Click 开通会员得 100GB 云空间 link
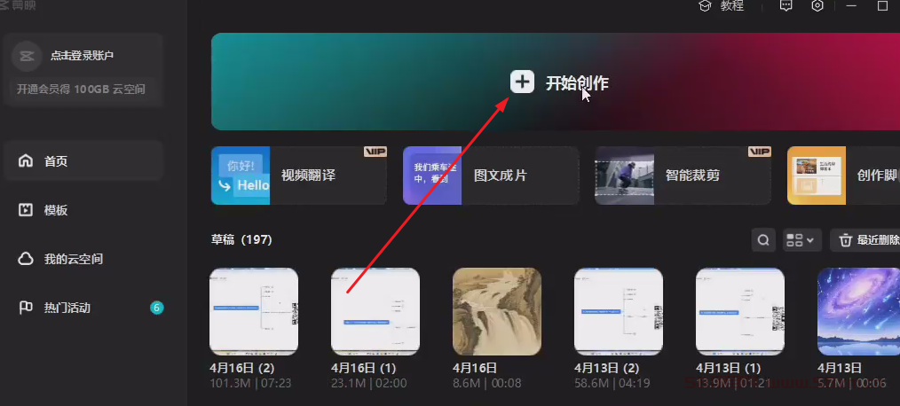 pyautogui.click(x=81, y=90)
